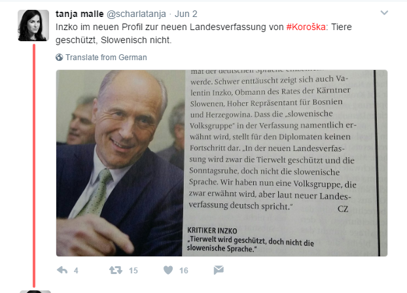Open the @scharlatanja handle
Screen dimensions: 407x293
point(136,14)
